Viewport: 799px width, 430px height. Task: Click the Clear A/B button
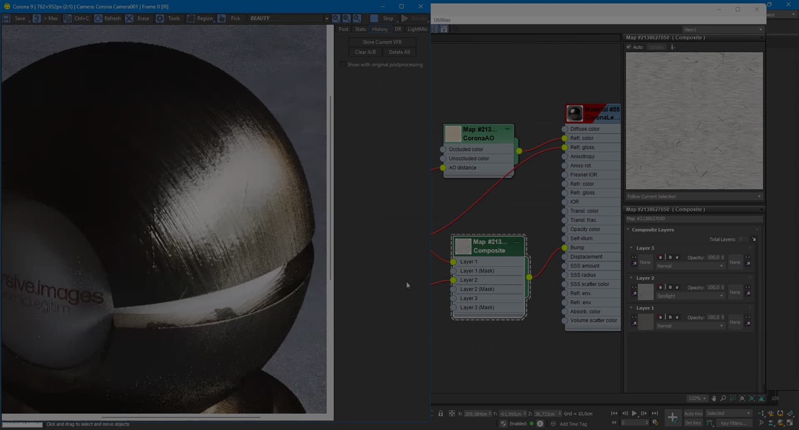pos(365,52)
